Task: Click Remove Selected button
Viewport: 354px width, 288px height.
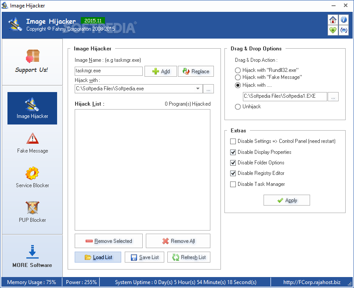Action: tap(108, 241)
